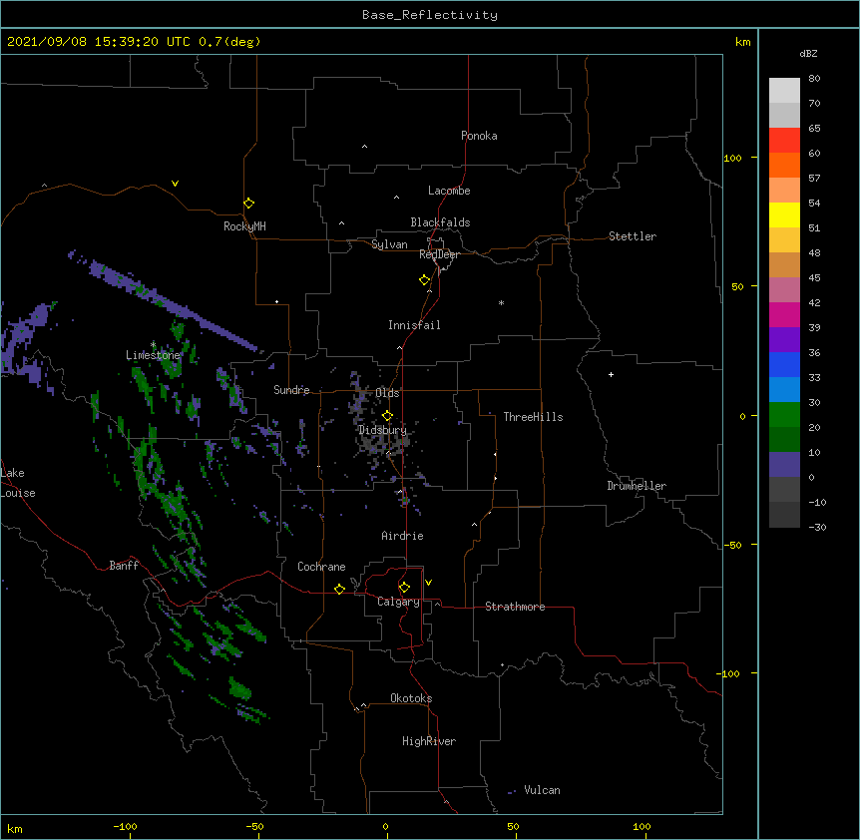The height and width of the screenshot is (840, 860).
Task: Click the Ponoka city label
Action: (479, 136)
